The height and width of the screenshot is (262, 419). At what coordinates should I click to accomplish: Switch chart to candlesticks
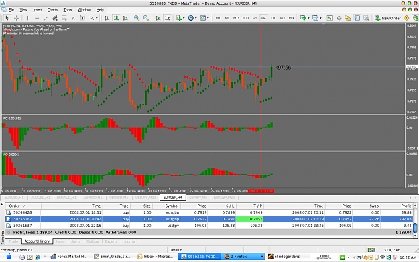click(x=116, y=18)
